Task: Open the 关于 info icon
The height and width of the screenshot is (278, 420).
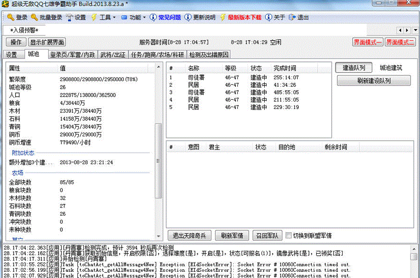Action: [x=269, y=17]
